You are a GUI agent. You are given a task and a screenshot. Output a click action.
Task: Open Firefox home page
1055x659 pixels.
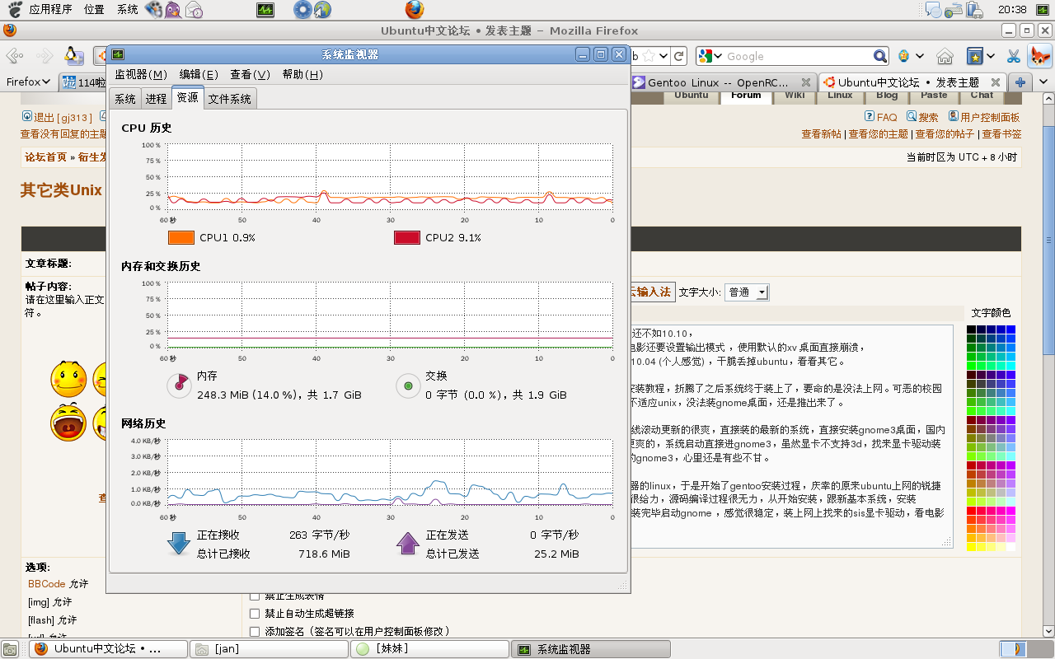click(x=945, y=56)
